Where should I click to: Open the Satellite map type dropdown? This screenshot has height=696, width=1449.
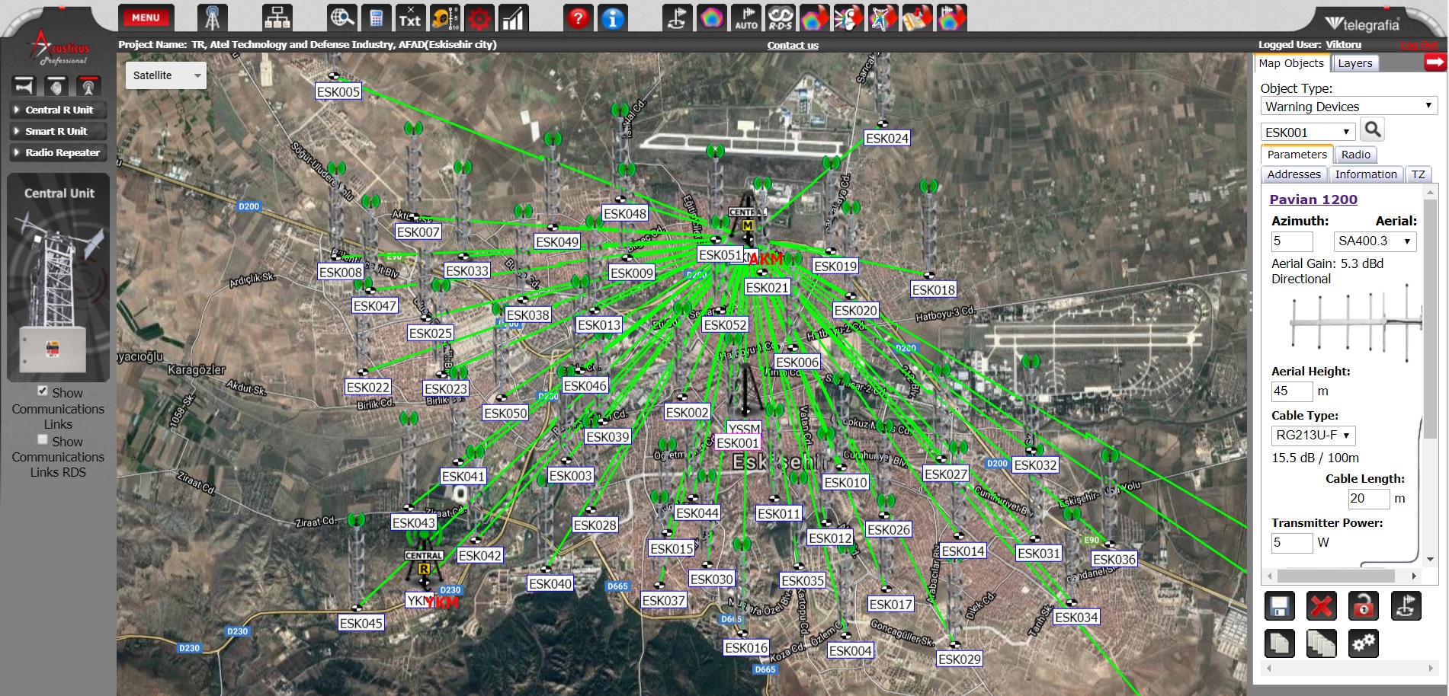pyautogui.click(x=166, y=75)
